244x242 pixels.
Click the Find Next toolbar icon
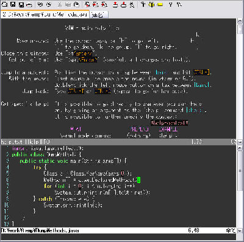click(x=96, y=4)
